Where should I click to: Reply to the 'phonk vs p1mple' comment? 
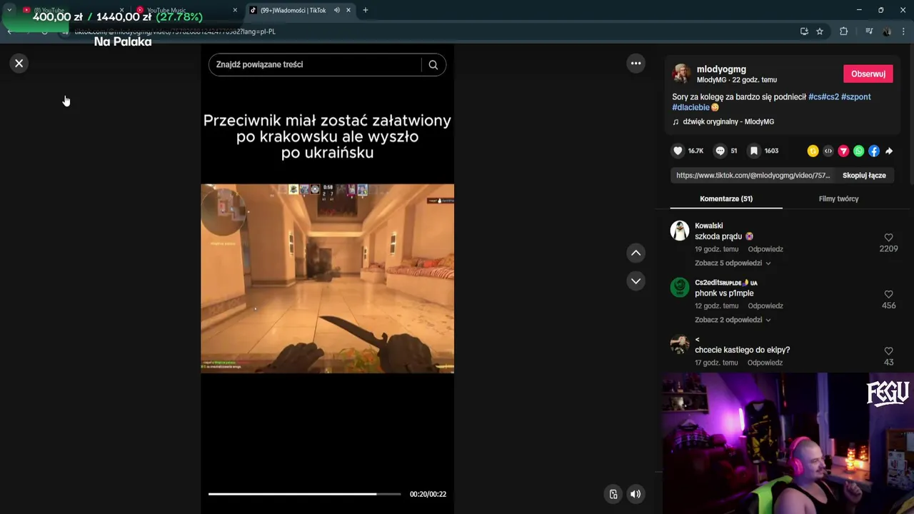tap(765, 306)
